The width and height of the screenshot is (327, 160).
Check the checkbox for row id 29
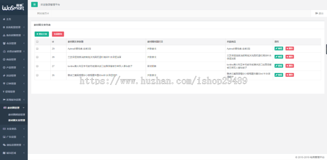(x=37, y=49)
